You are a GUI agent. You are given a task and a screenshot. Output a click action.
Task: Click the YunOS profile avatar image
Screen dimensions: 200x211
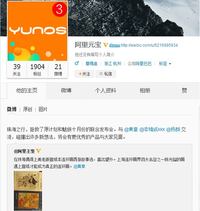coord(37,31)
